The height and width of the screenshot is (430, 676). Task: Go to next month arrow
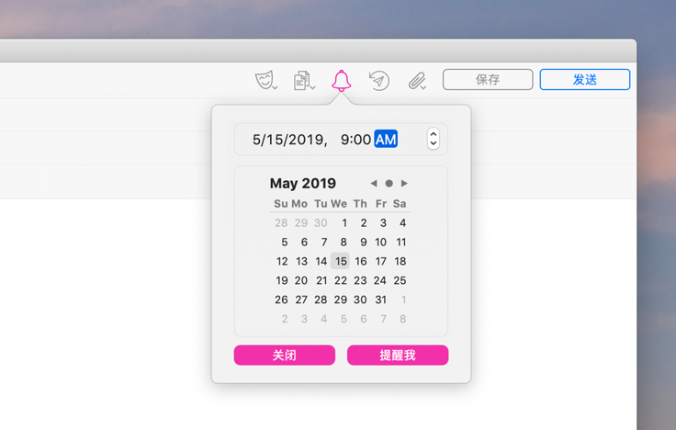tap(404, 183)
